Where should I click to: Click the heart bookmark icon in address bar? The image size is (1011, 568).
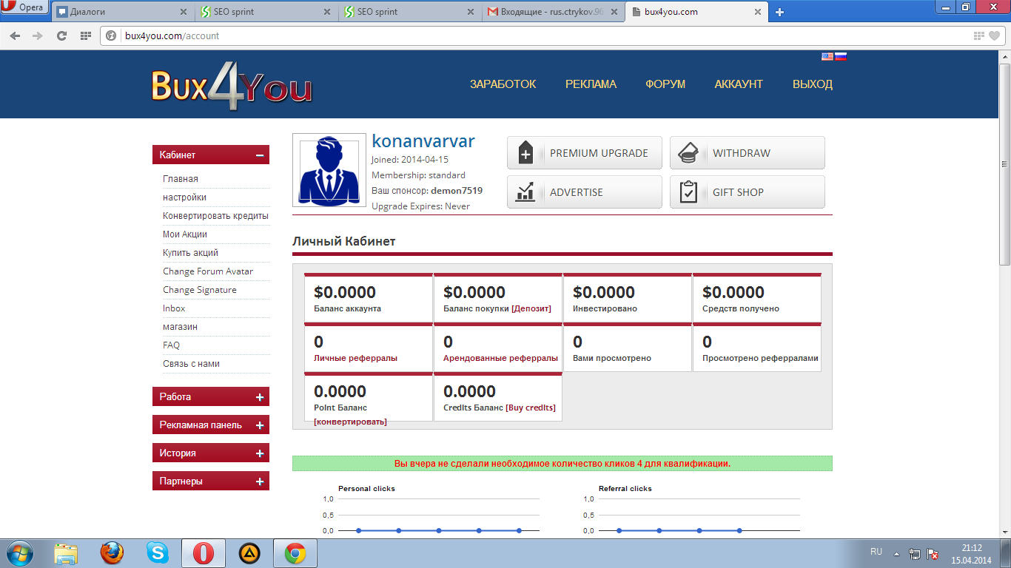click(995, 35)
